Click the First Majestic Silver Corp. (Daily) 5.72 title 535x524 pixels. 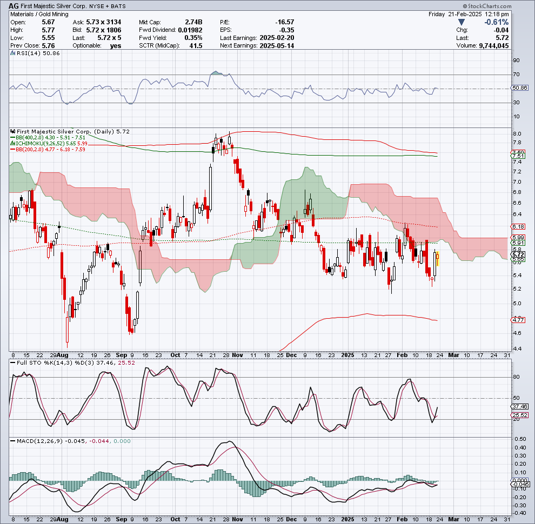point(73,131)
